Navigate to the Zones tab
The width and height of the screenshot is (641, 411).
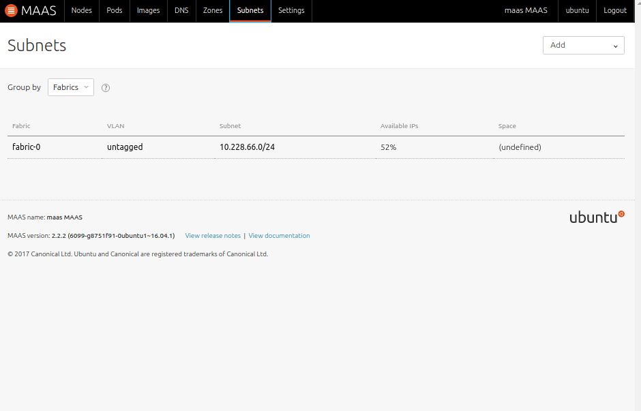tap(213, 11)
